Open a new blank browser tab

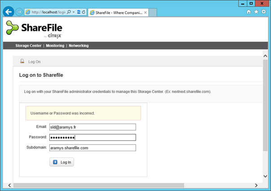[153, 13]
